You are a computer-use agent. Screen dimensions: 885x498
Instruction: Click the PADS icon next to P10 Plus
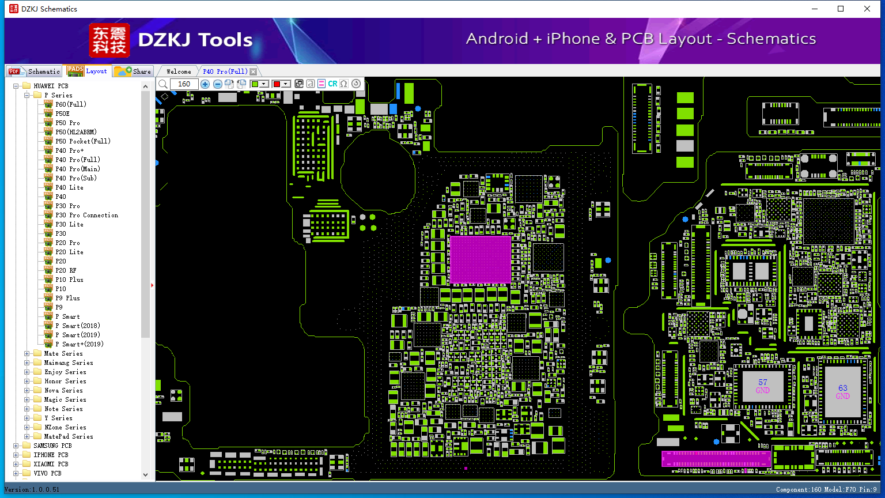point(48,280)
